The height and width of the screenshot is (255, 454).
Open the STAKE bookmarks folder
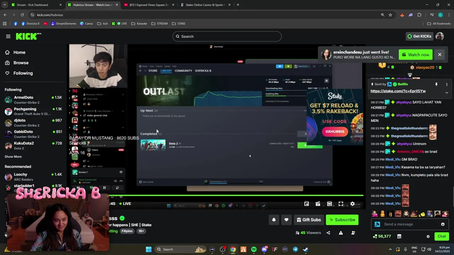coord(179,24)
